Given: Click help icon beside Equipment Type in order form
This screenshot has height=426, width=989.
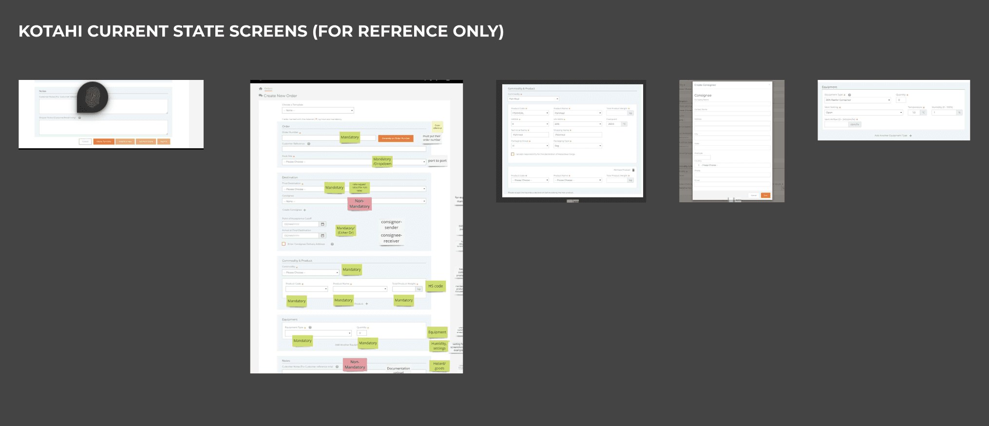Looking at the screenshot, I should [x=310, y=328].
